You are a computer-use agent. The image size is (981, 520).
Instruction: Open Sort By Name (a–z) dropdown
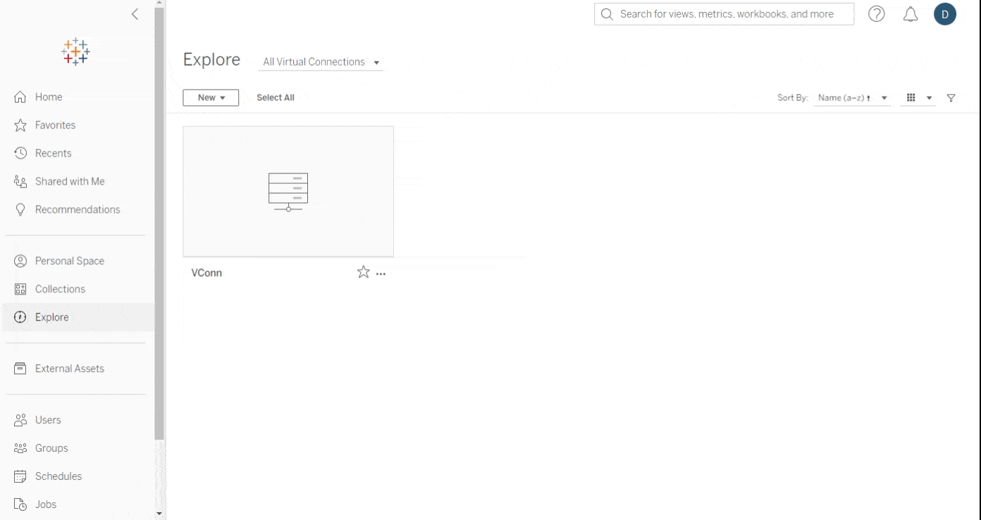tap(852, 98)
